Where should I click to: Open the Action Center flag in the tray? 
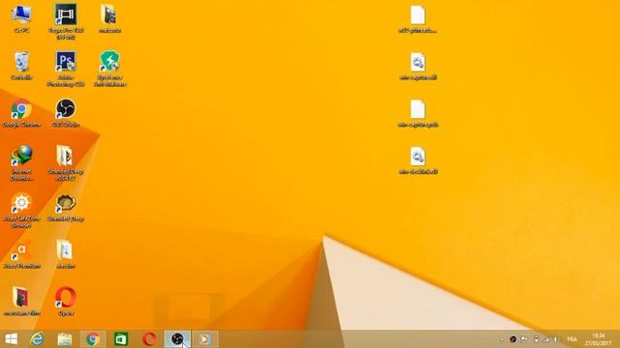(524, 339)
